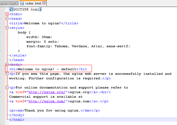Click the 'href' attribute before nginx.org
The width and height of the screenshot is (177, 125).
[x=20, y=92]
